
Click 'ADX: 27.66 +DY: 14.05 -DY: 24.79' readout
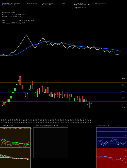pyautogui.click(x=17, y=129)
